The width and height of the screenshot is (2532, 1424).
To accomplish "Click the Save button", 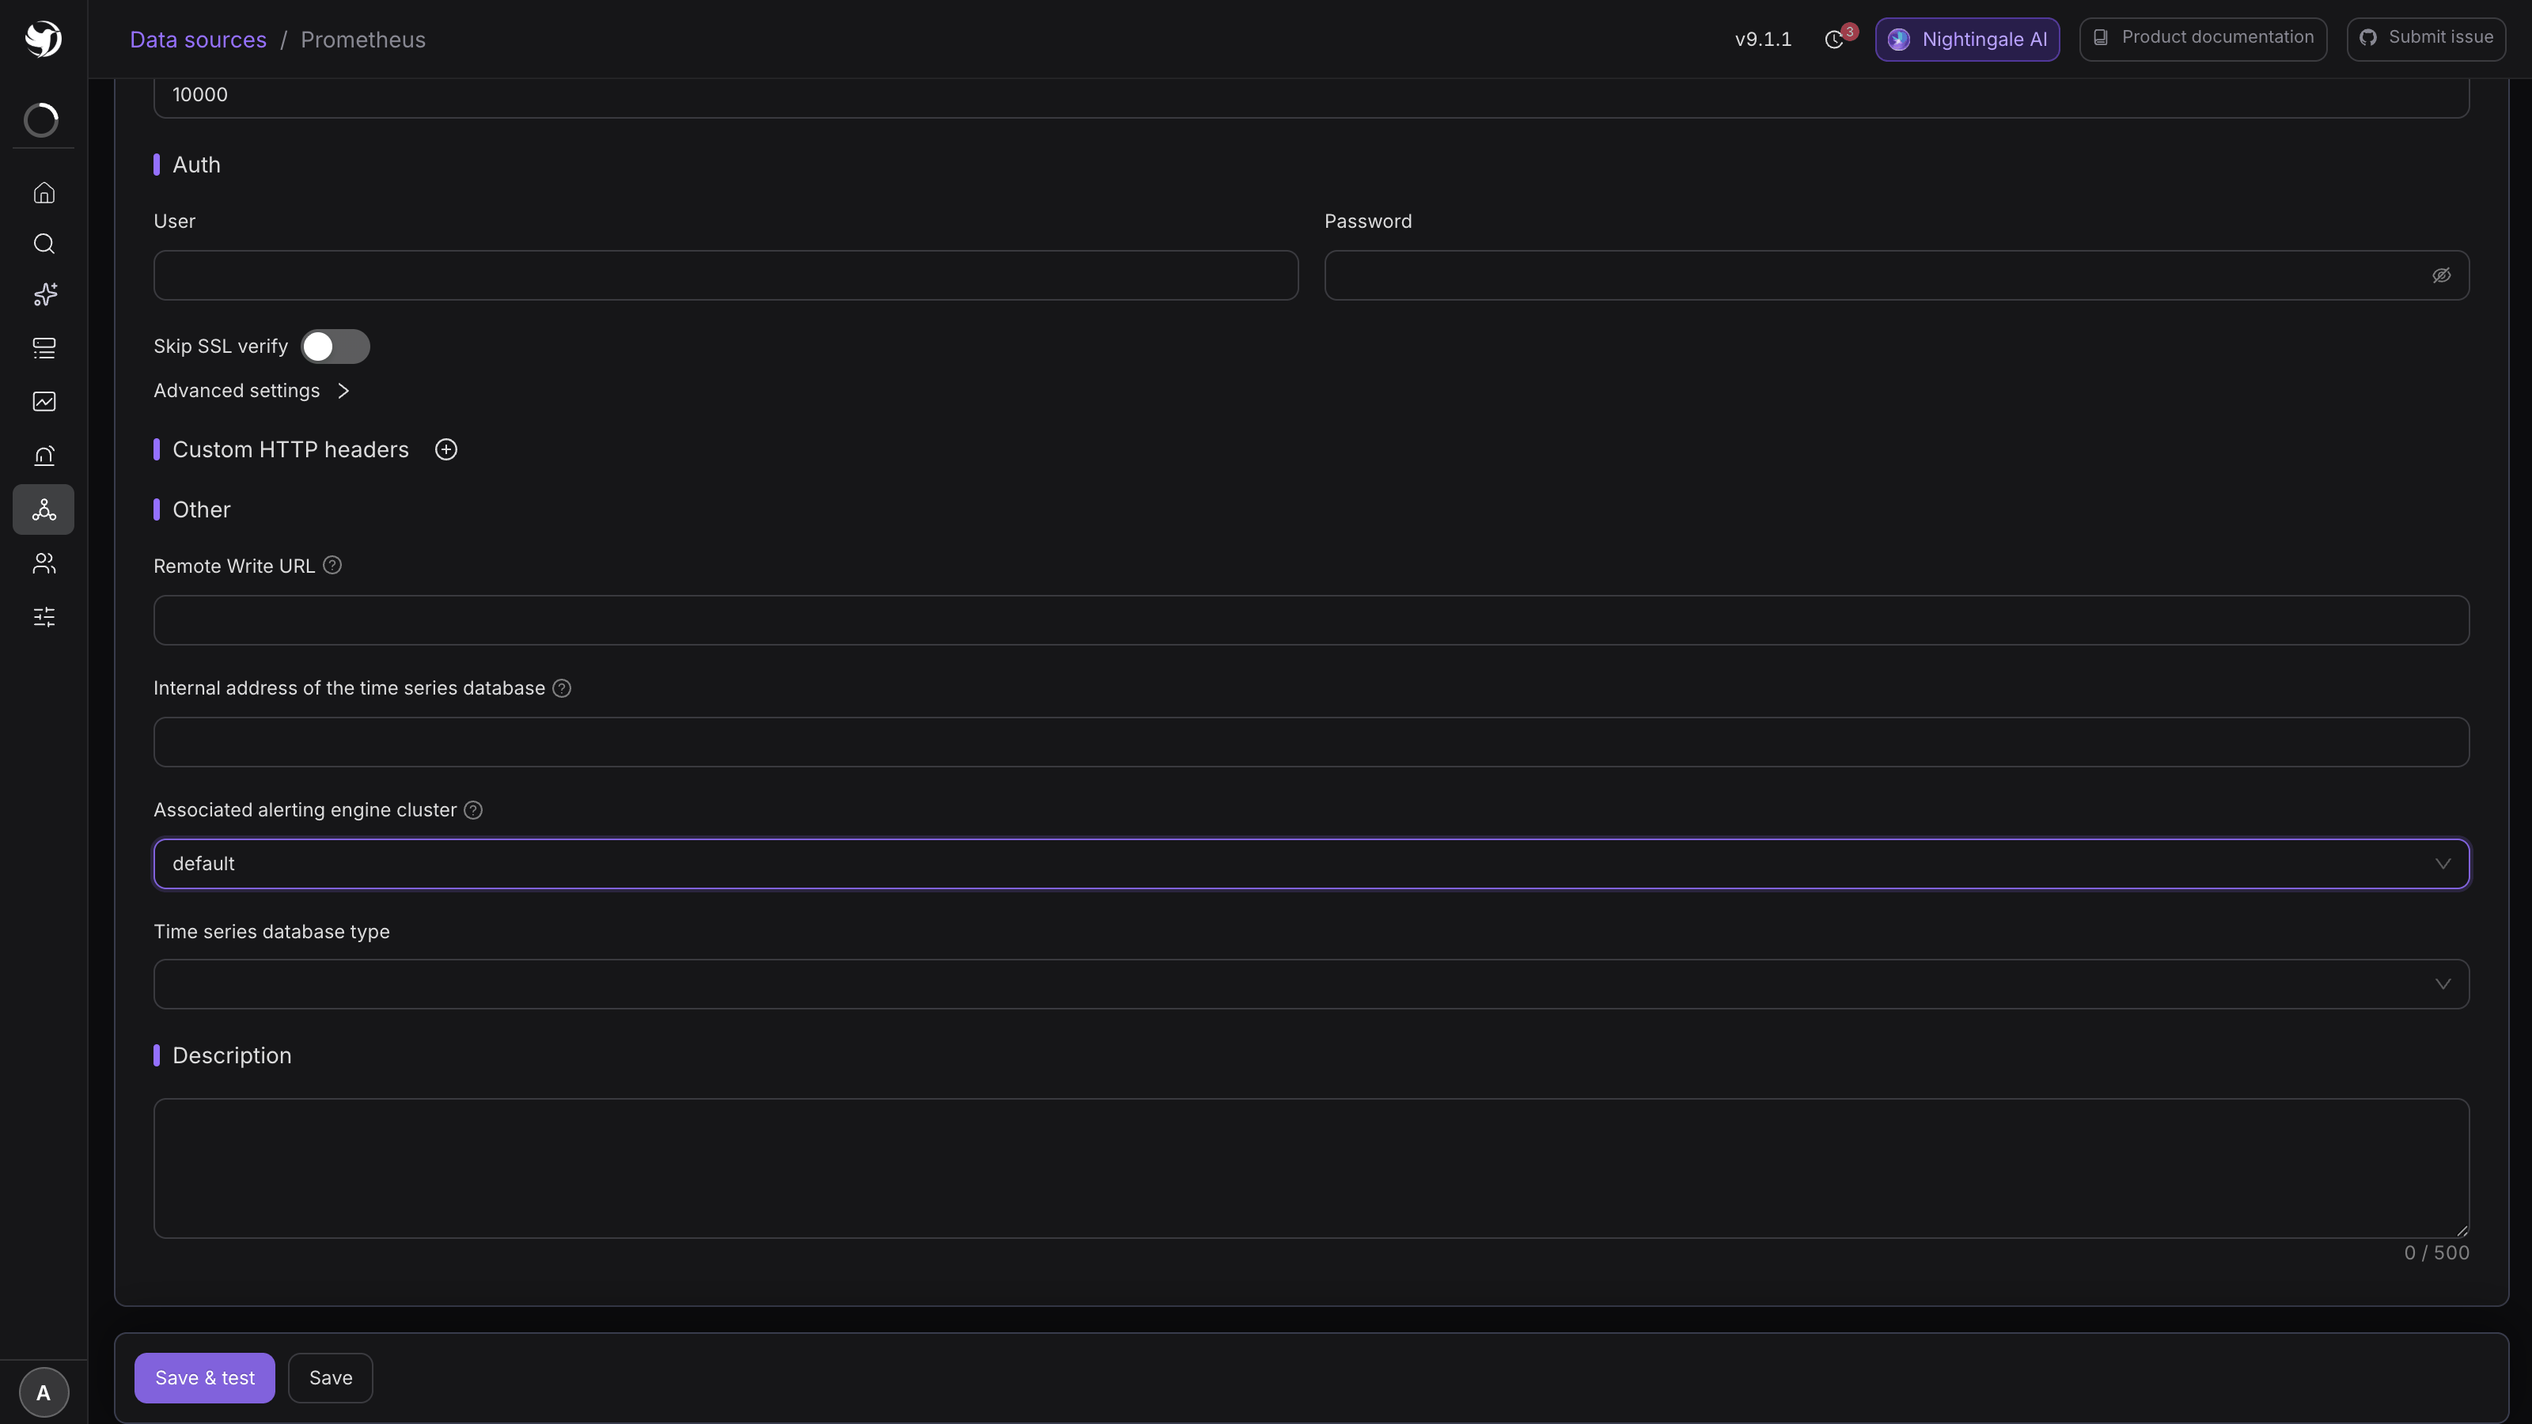I will (330, 1378).
